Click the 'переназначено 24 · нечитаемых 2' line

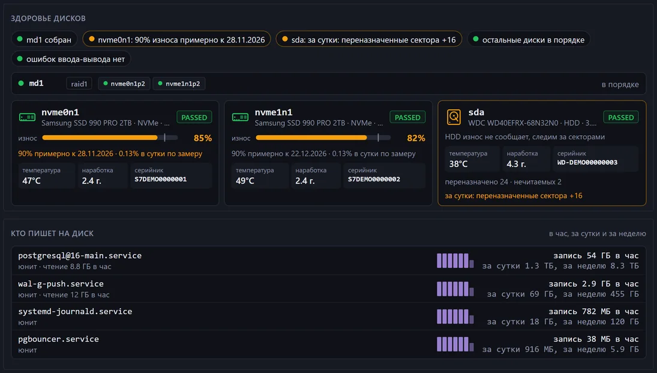point(503,181)
